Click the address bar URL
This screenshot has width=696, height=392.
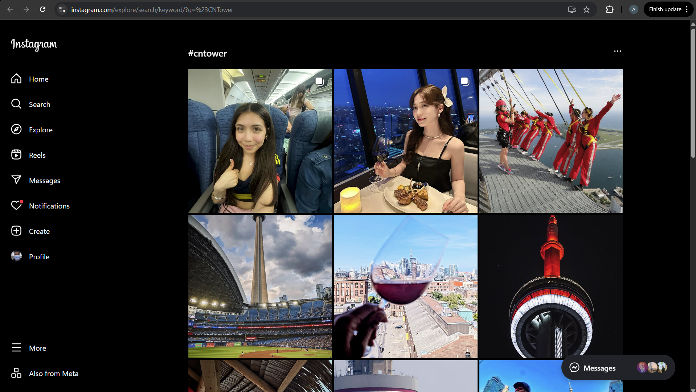152,10
